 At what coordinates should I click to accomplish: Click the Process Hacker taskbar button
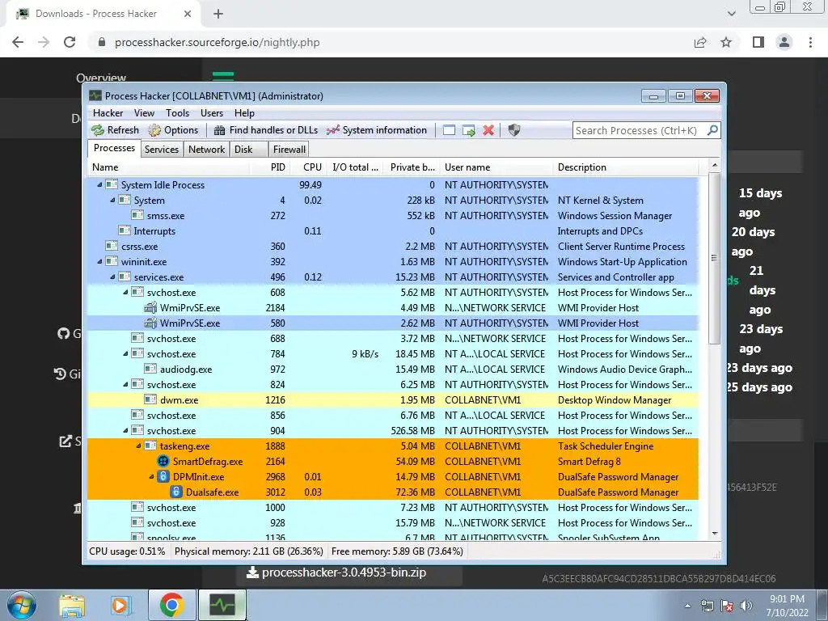[x=222, y=605]
